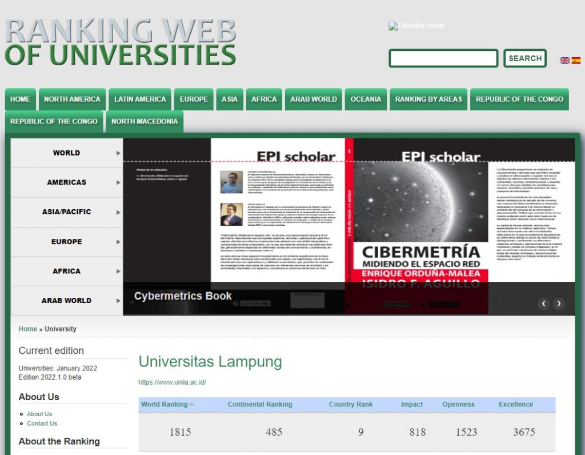Select the RANKING BY AREAS tab
585x455 pixels.
tap(428, 99)
